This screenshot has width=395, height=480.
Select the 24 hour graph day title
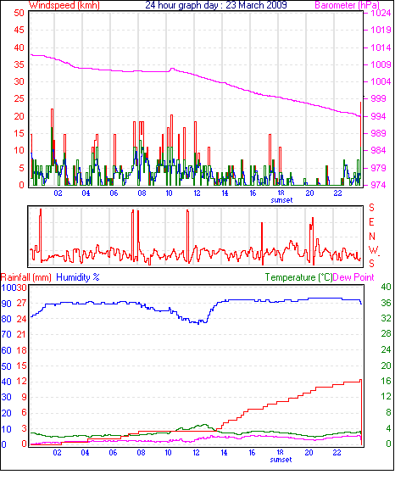216,5
